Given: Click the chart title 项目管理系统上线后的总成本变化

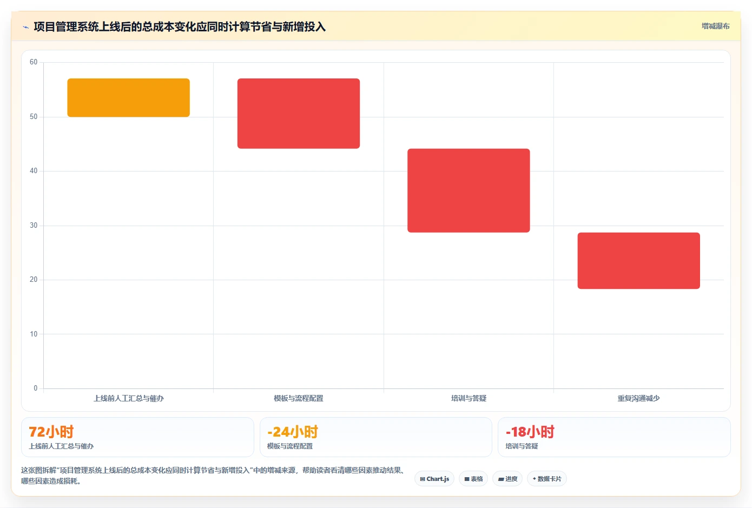Looking at the screenshot, I should pyautogui.click(x=180, y=27).
